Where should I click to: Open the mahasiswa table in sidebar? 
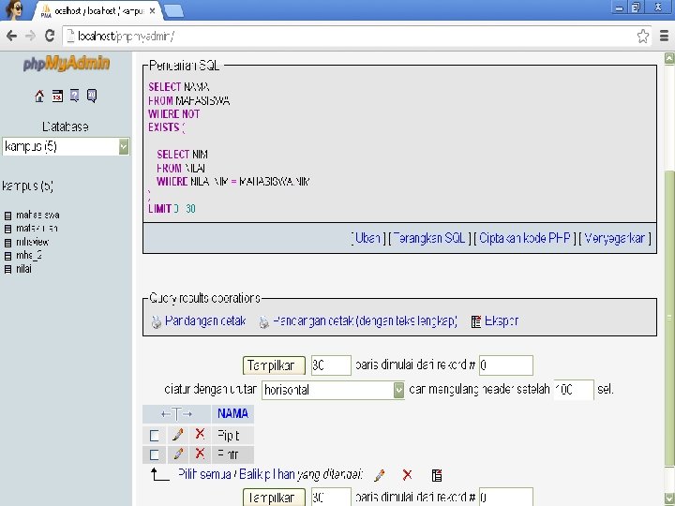(37, 216)
